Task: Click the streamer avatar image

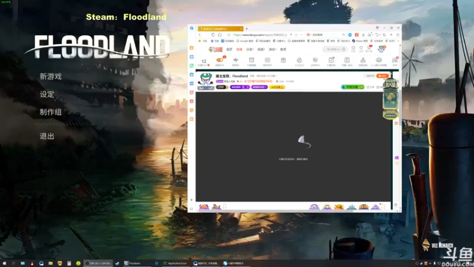Action: [206, 80]
